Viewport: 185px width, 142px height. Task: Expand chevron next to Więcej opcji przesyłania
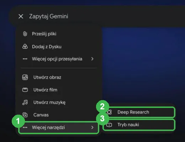click(92, 59)
